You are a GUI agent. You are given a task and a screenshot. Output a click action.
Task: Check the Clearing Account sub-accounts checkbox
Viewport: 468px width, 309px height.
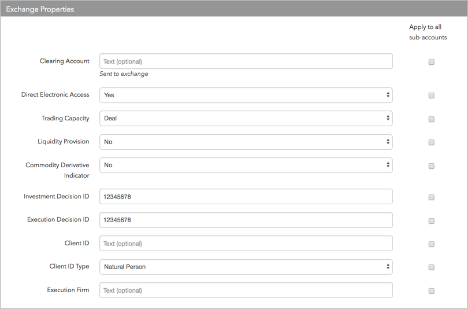click(431, 62)
